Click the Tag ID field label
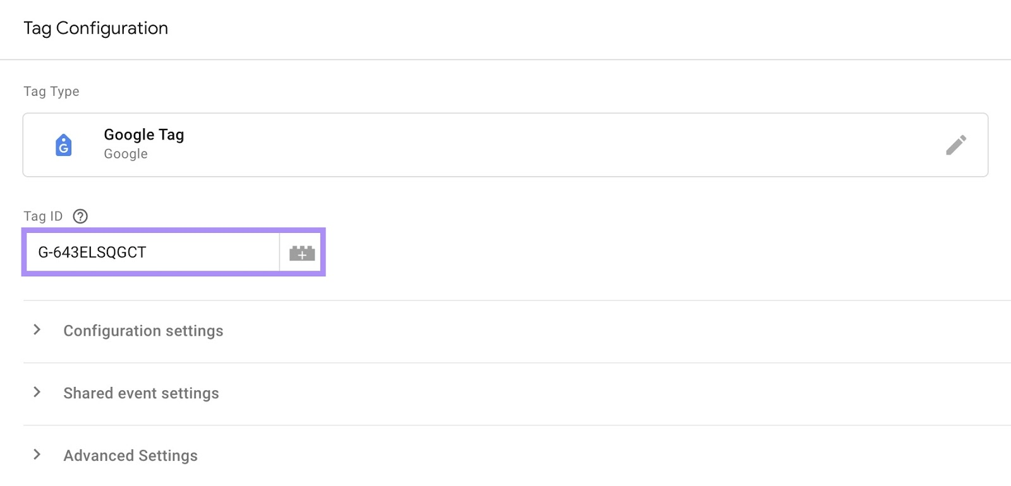 (x=42, y=216)
